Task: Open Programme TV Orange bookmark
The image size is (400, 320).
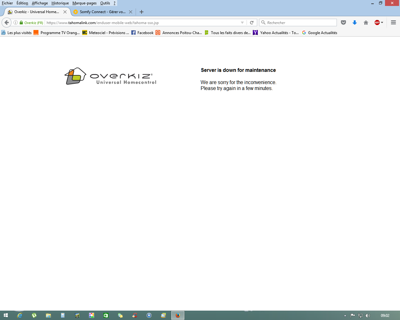Action: (x=57, y=32)
